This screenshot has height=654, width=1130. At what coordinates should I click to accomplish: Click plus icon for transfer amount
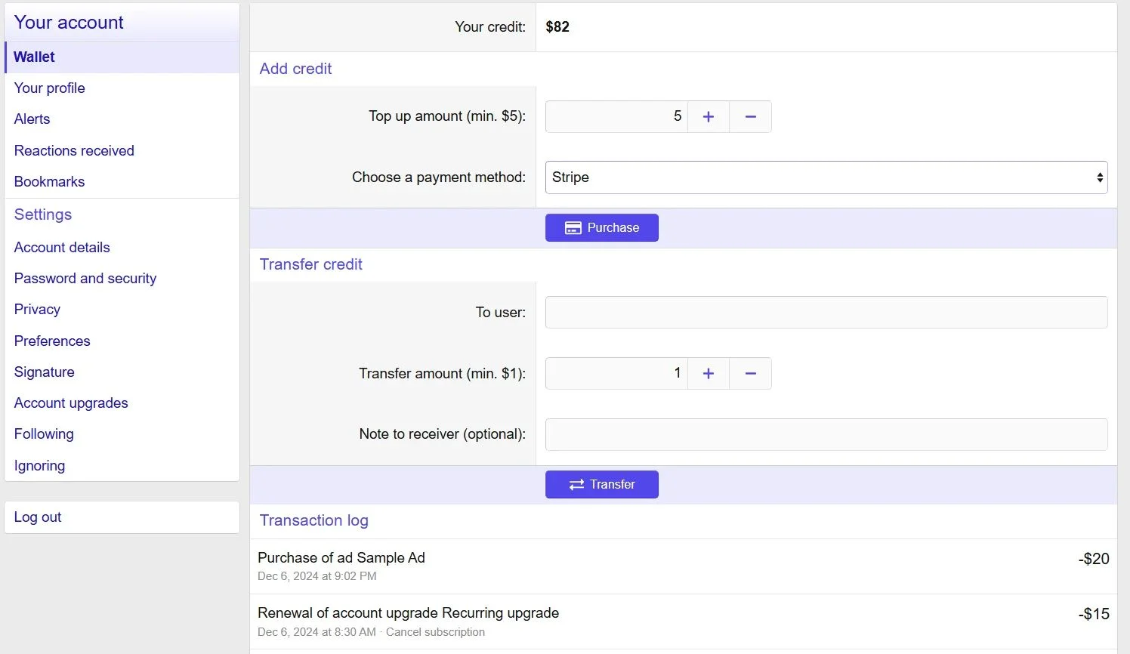pos(708,374)
